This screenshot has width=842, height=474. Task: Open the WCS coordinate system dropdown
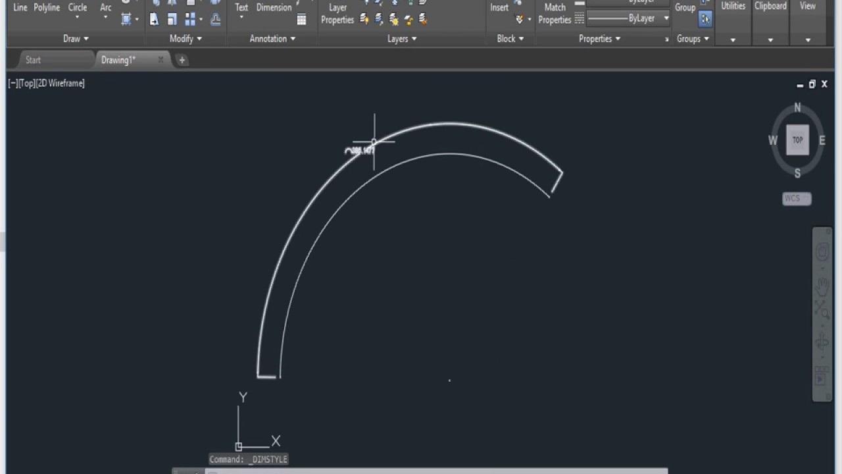797,199
